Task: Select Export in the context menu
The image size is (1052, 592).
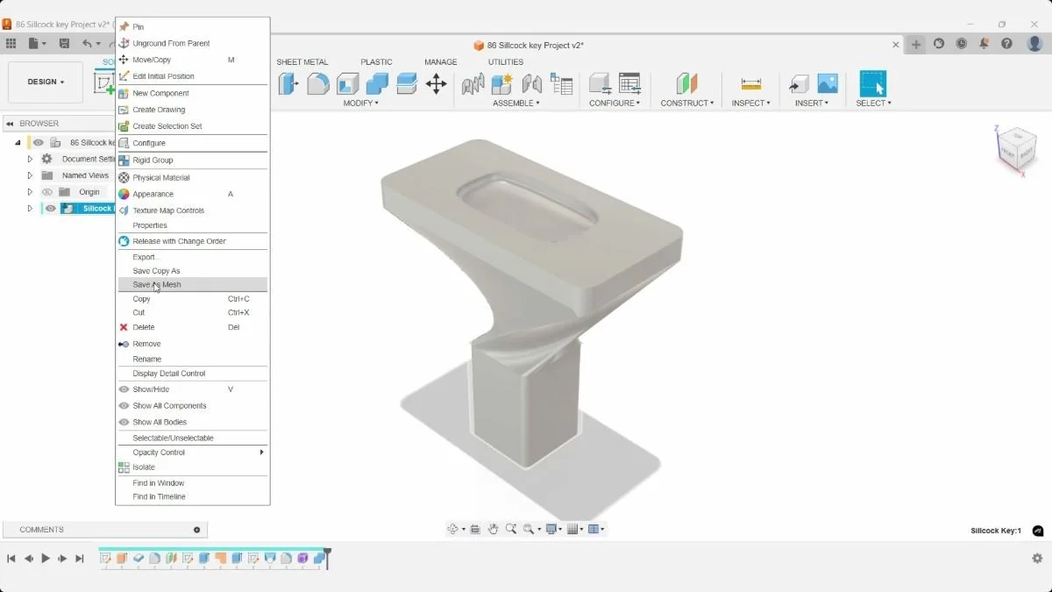Action: 193,257
